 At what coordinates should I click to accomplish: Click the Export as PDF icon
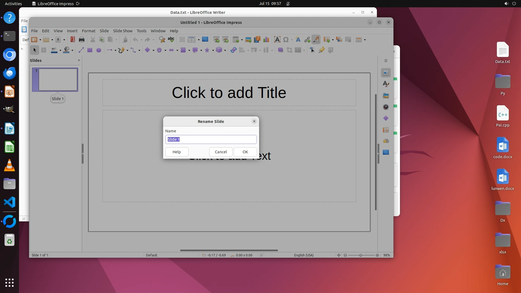[x=72, y=40]
